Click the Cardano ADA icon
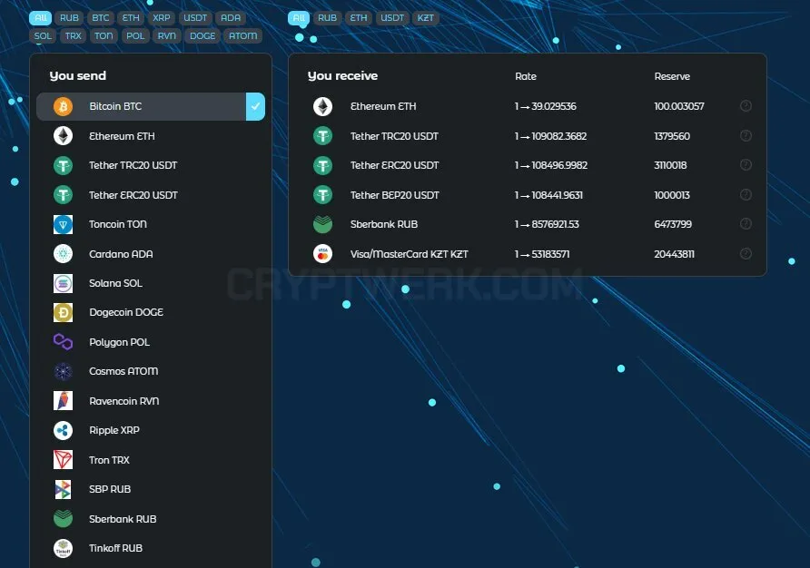 point(63,254)
